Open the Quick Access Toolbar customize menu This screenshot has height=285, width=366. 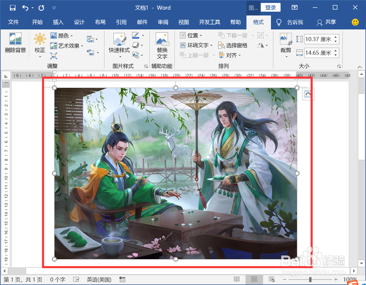[x=54, y=8]
